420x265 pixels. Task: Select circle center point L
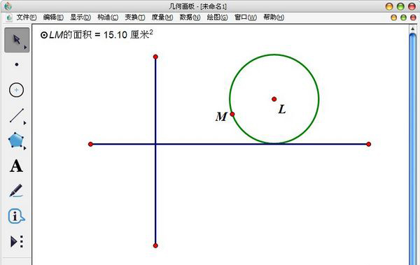tap(274, 99)
